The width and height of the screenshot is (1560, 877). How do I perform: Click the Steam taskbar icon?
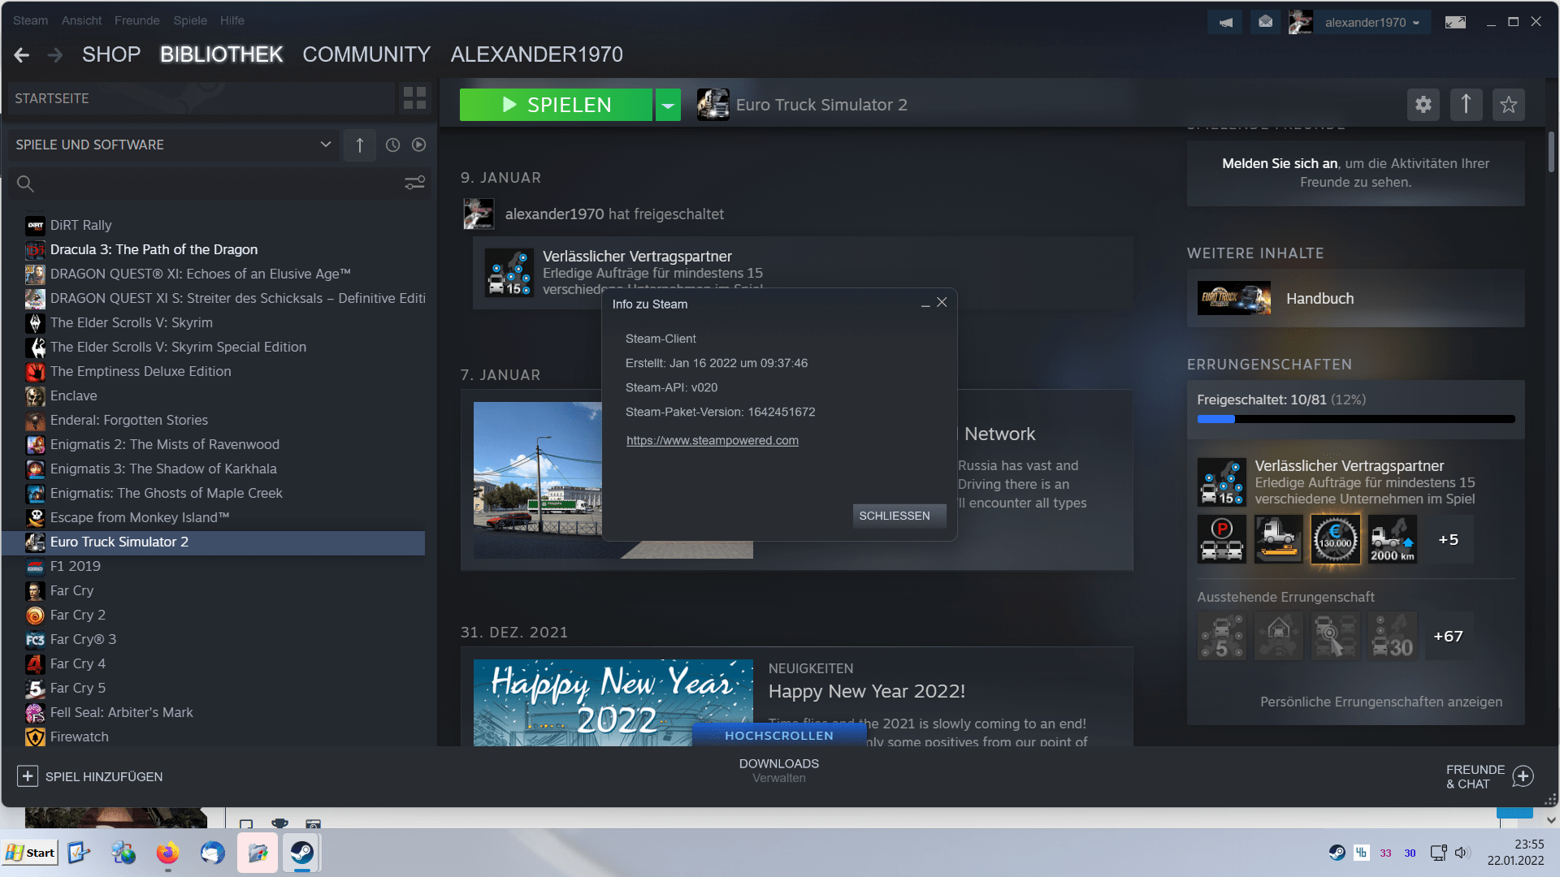tap(302, 853)
